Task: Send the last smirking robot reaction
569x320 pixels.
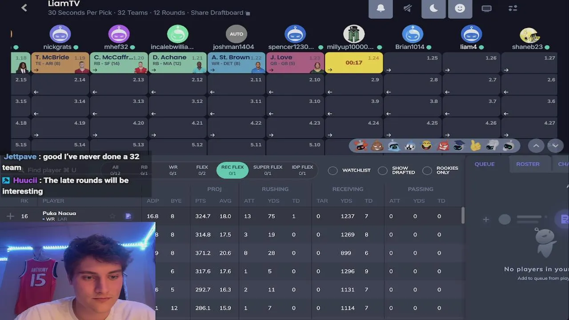Action: pos(509,145)
